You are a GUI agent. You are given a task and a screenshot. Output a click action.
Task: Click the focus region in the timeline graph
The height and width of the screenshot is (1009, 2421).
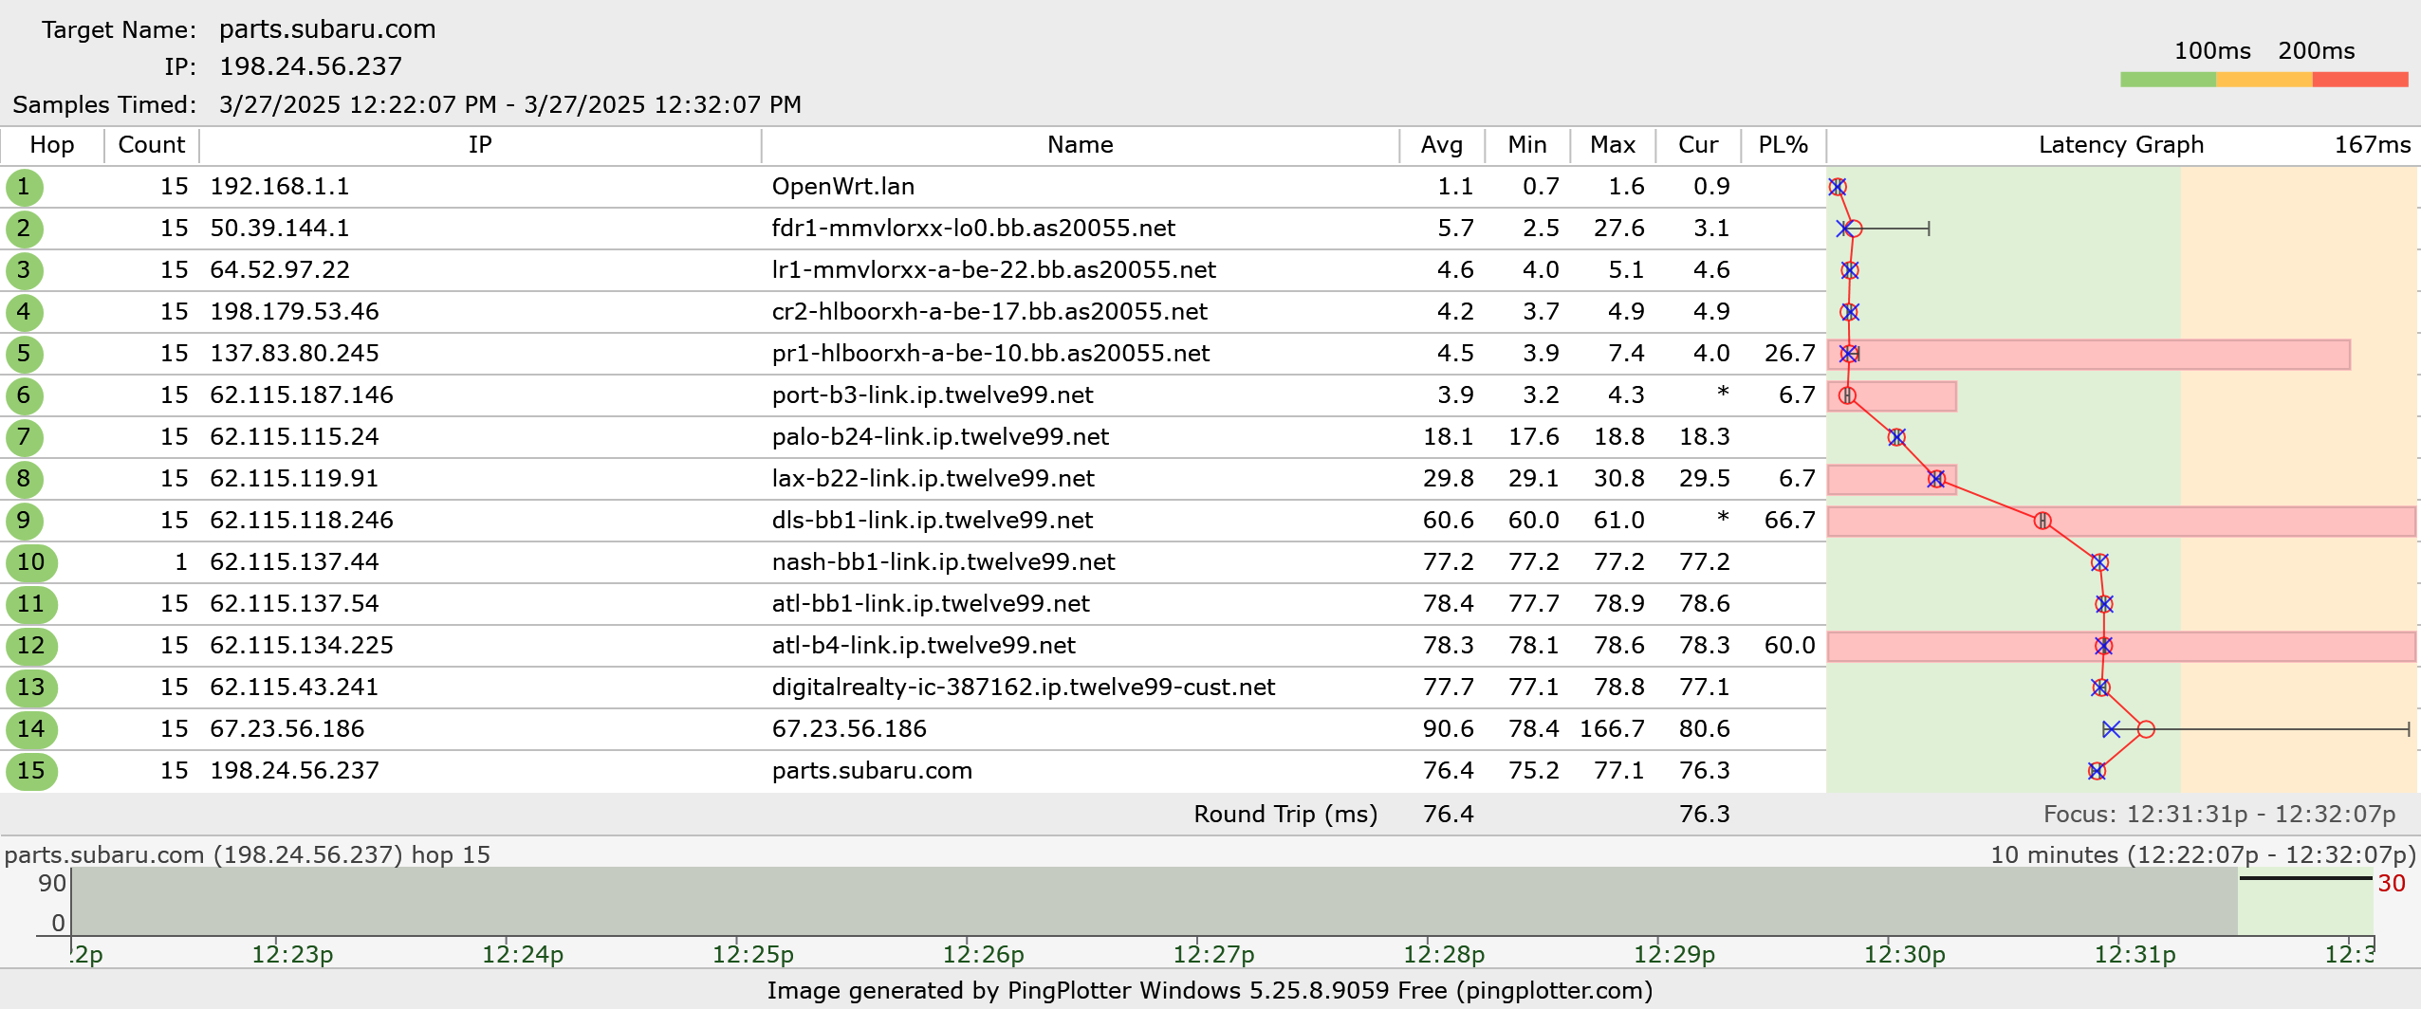point(2305,901)
